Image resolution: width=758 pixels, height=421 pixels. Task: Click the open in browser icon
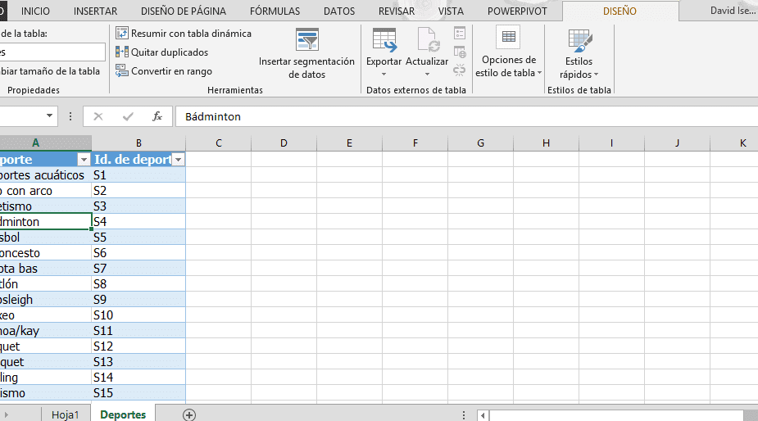click(460, 52)
